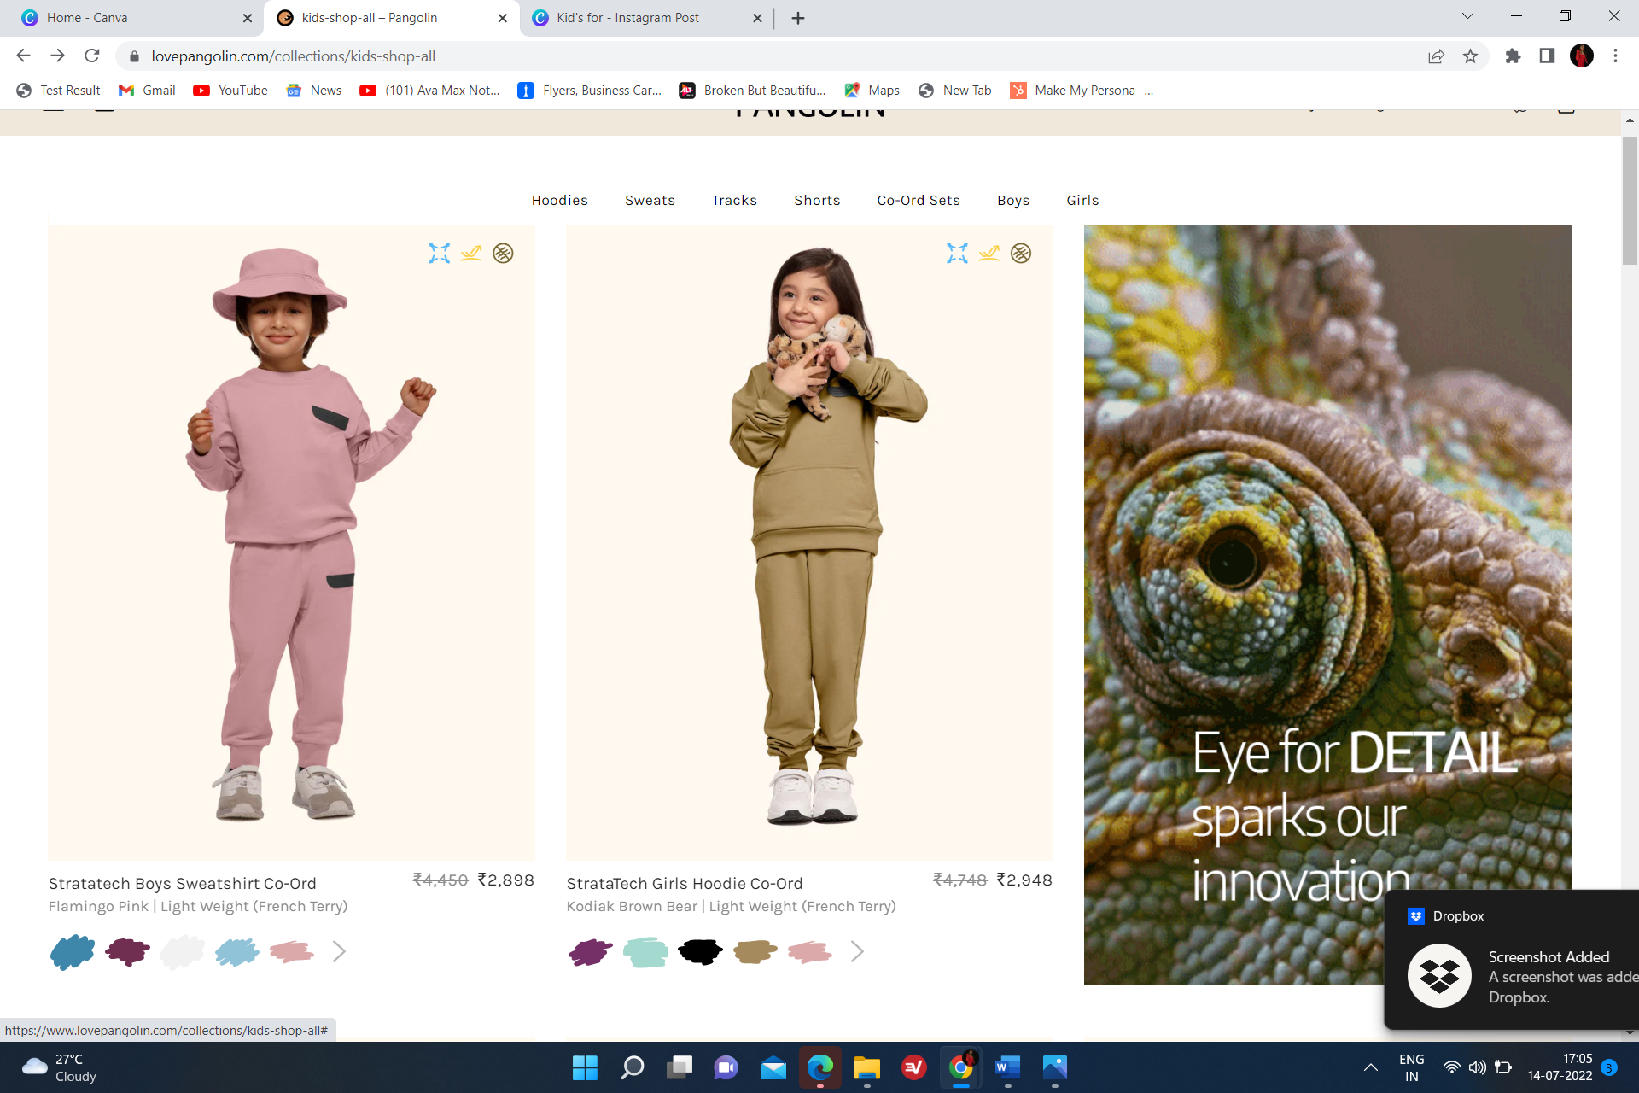Share this page using the address bar icon
The height and width of the screenshot is (1093, 1639).
point(1436,56)
